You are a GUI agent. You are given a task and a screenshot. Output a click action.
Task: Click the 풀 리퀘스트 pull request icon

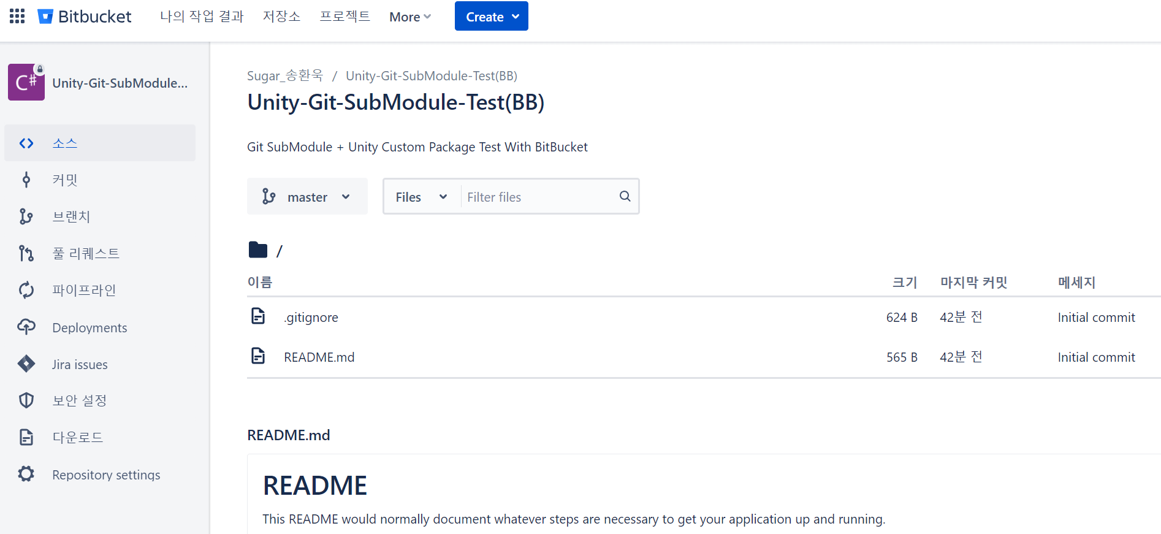(x=26, y=253)
